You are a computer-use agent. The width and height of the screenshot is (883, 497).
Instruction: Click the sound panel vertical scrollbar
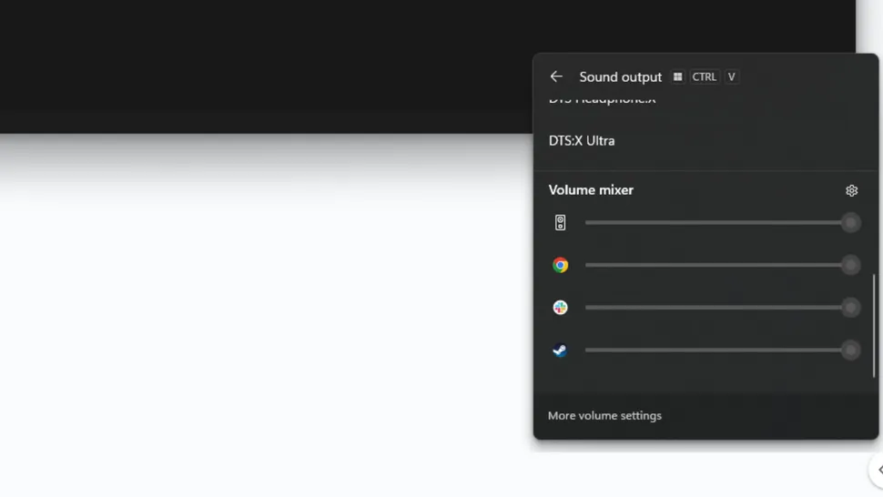873,325
